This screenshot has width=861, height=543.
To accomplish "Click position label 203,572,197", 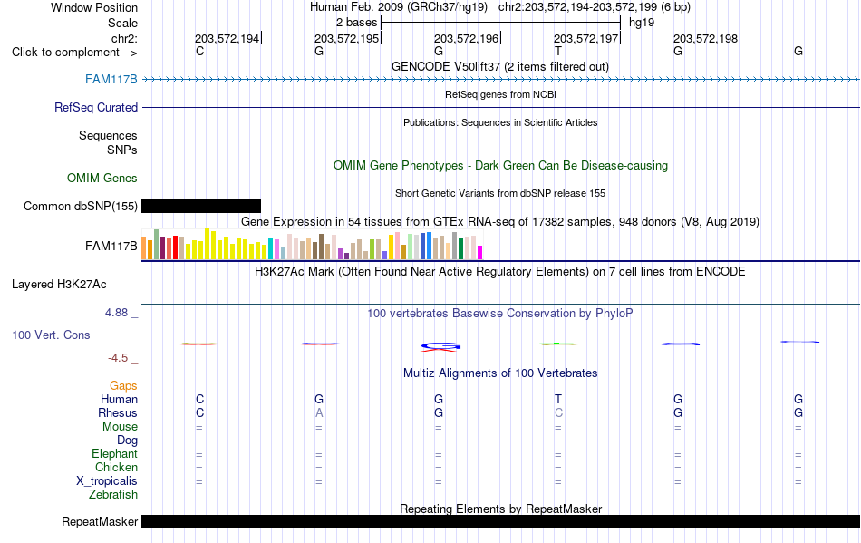I will tap(585, 38).
